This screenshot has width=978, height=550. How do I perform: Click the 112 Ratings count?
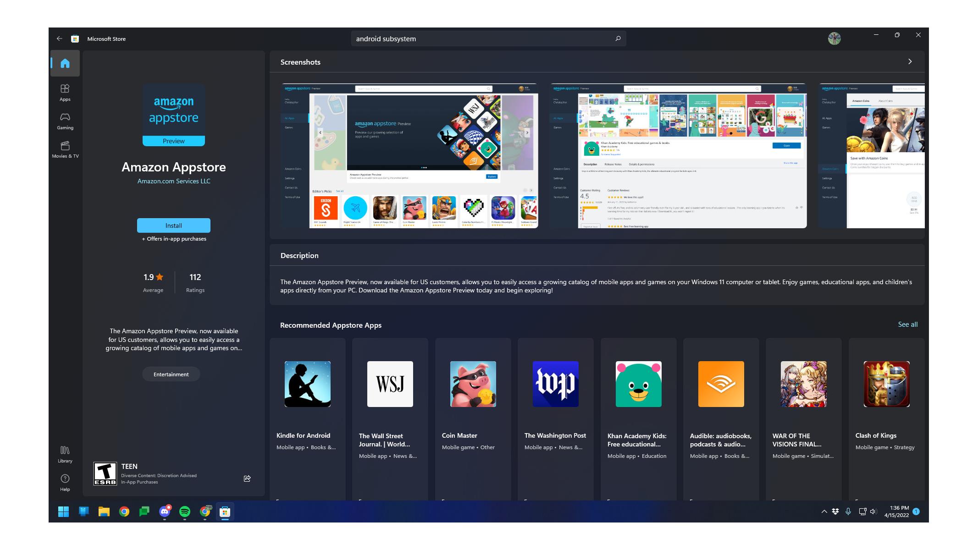(x=195, y=282)
